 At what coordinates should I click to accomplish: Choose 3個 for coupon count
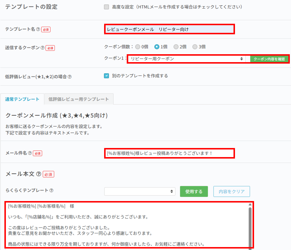pyautogui.click(x=195, y=47)
